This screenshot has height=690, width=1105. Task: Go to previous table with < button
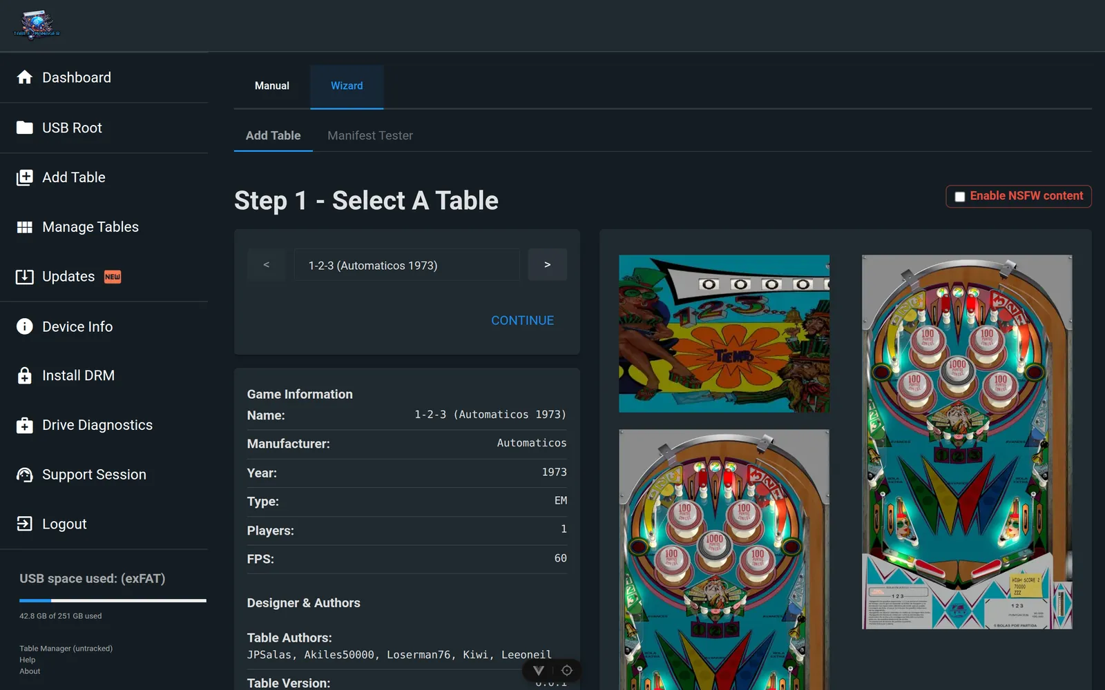pos(267,264)
